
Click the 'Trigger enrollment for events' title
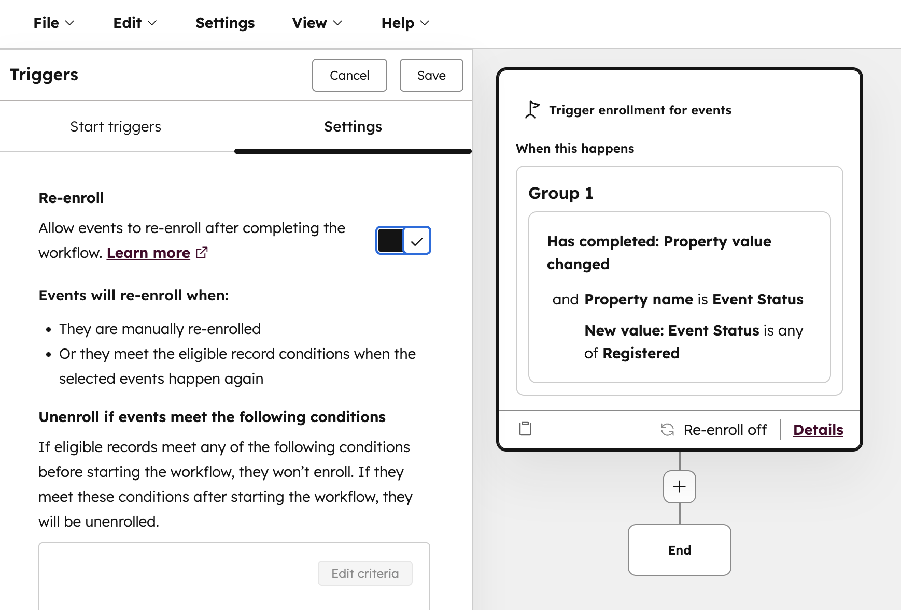click(x=640, y=110)
